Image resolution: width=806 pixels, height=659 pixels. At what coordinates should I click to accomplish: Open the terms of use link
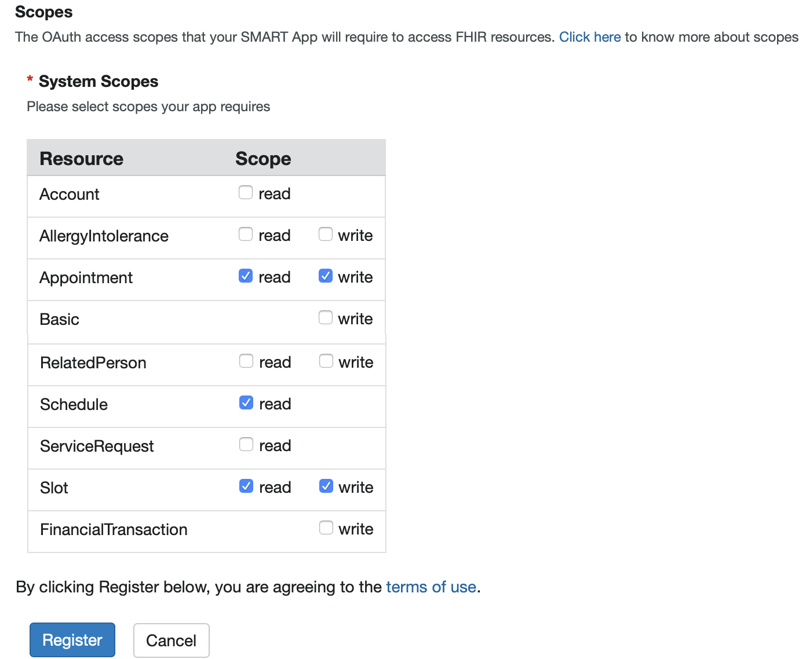coord(431,587)
